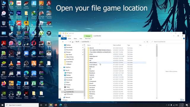Select the Manage contextual tab
Image resolution: width=190 pixels, height=107 pixels.
pyautogui.click(x=88, y=36)
